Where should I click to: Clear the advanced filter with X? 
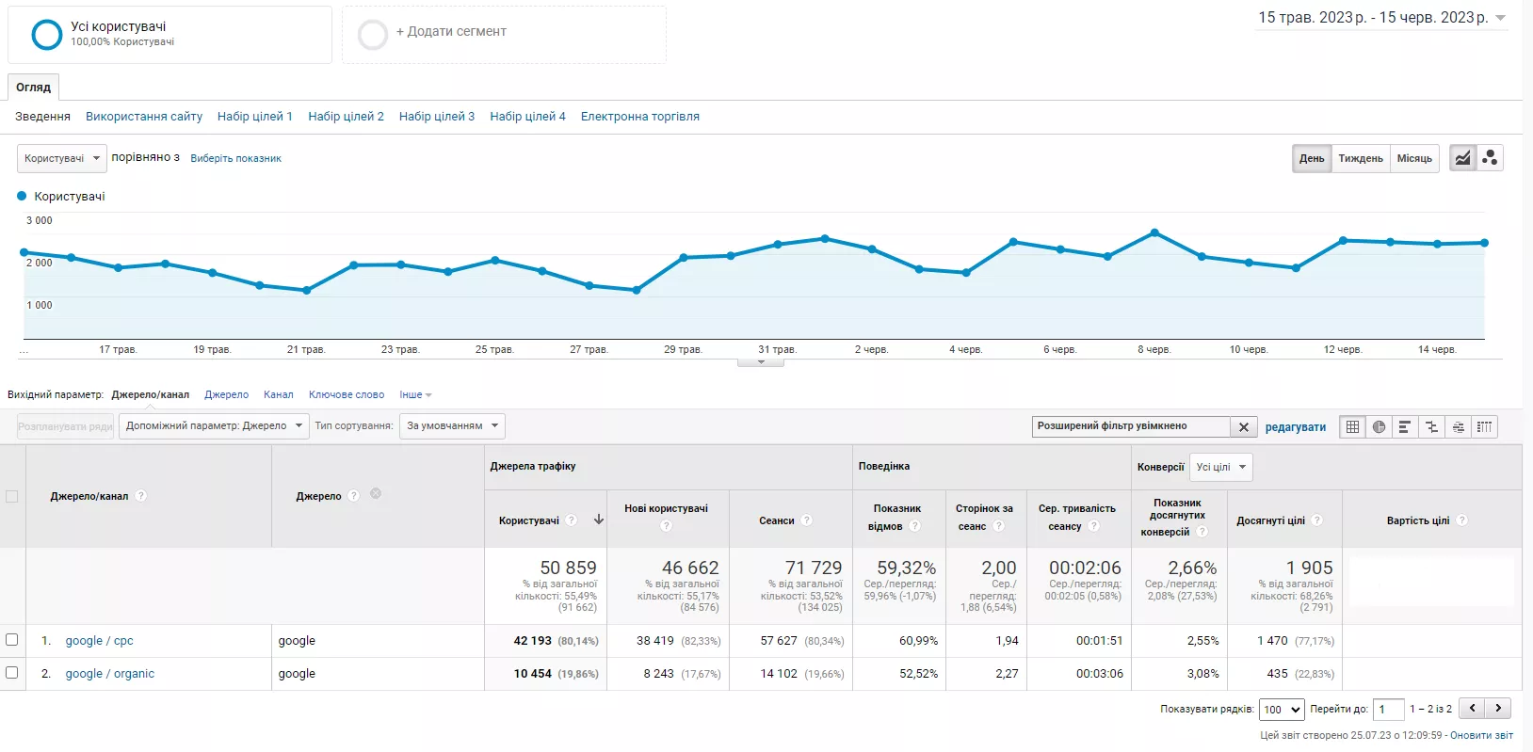(x=1243, y=426)
